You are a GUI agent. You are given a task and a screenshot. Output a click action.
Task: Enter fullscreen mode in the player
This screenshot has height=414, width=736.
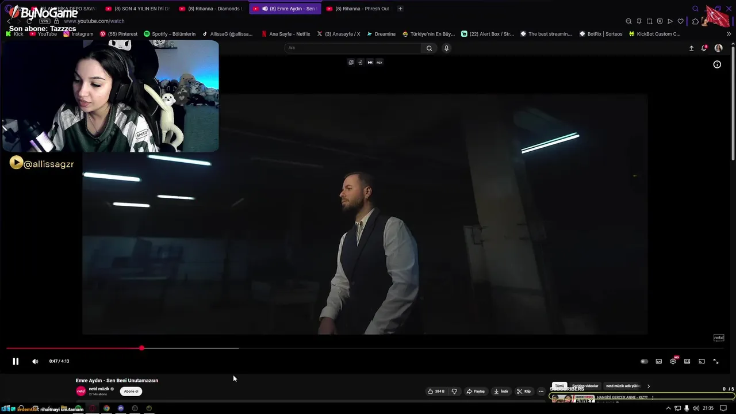pos(716,362)
